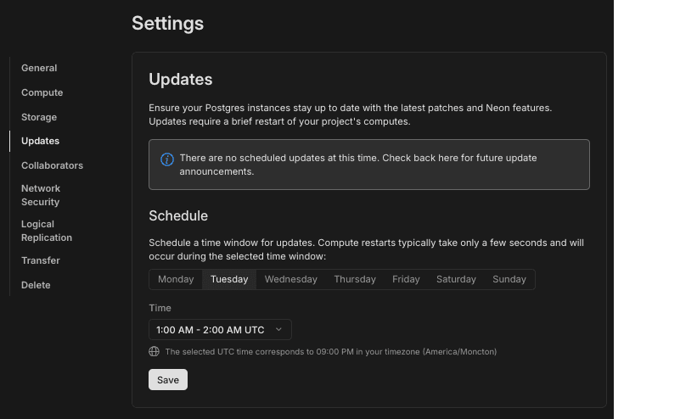
Task: Click the globe icon beside the timezone note
Action: (154, 351)
